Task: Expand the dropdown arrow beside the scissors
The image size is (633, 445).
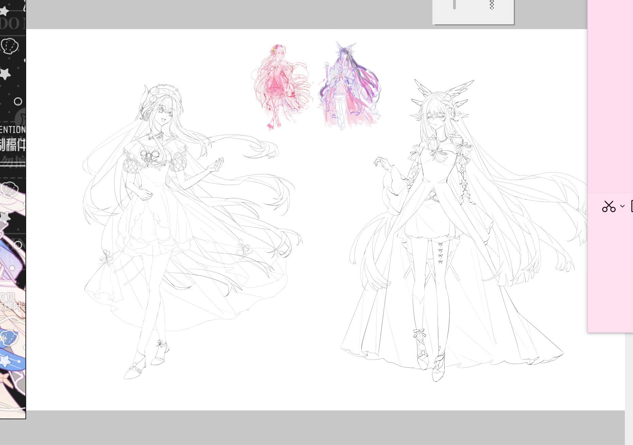Action: pos(622,206)
